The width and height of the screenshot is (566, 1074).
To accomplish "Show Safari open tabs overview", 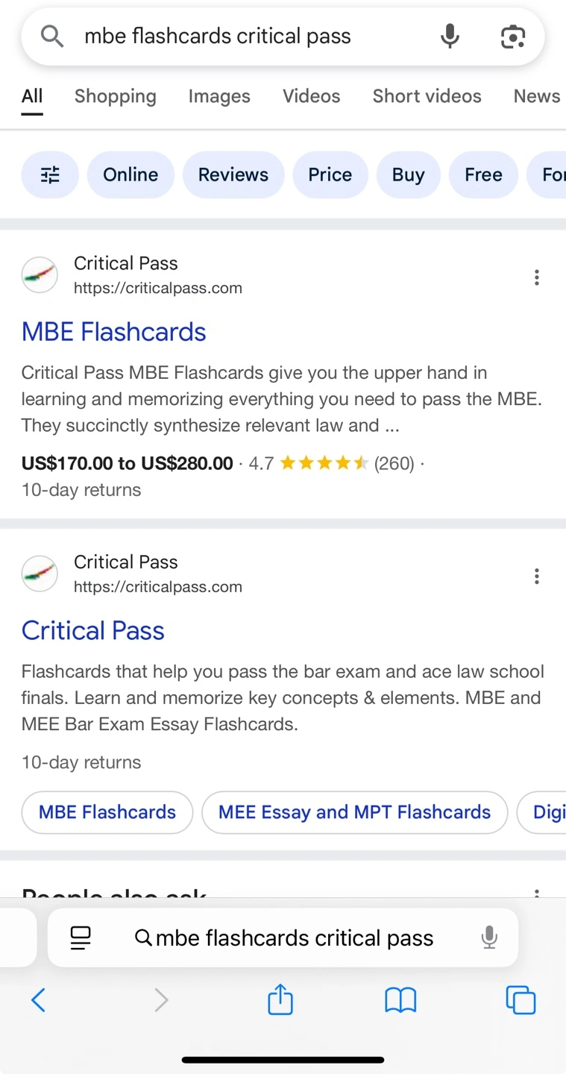I will point(521,1000).
